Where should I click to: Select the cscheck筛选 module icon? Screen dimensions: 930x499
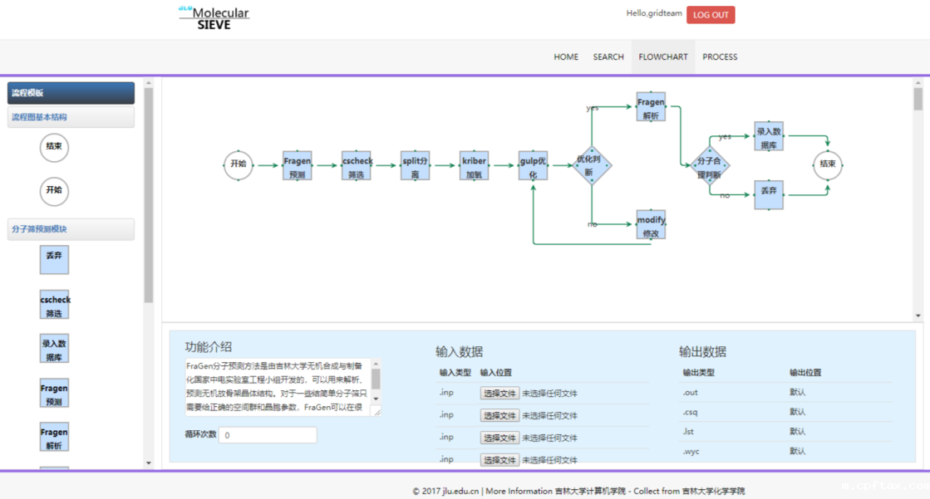click(x=54, y=305)
